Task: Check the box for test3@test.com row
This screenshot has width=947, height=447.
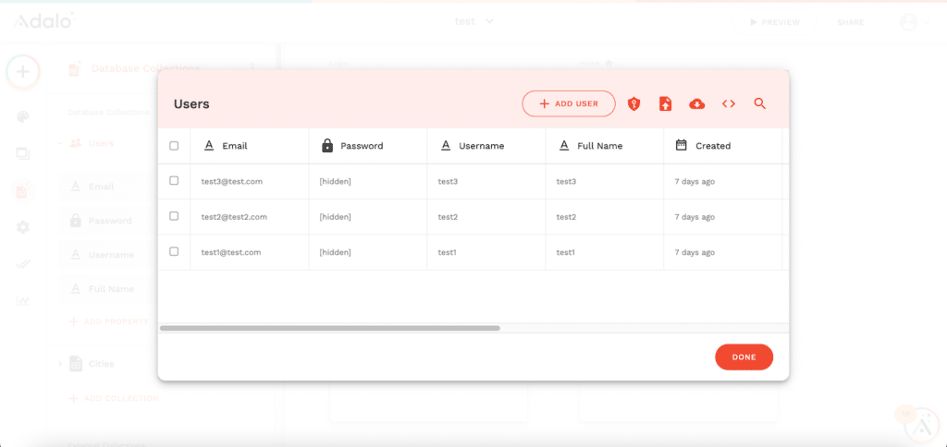Action: point(174,181)
